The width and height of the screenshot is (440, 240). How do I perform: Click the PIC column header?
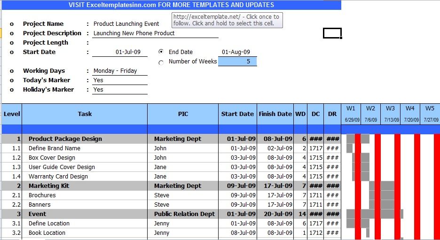[183, 114]
